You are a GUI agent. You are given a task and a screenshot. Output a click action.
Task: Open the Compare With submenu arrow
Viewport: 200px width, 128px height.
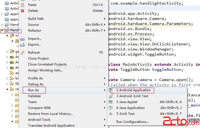(104, 108)
